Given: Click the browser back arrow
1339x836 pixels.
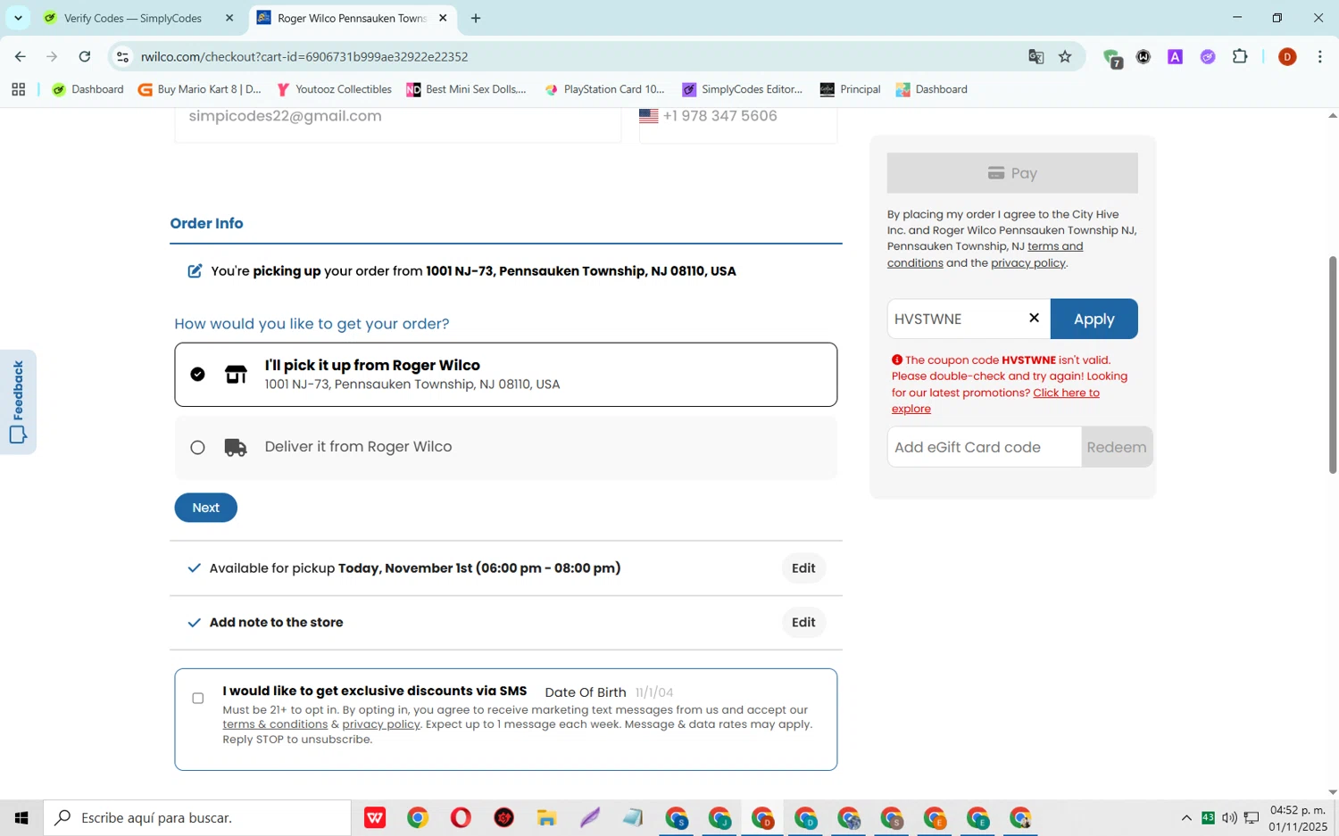Looking at the screenshot, I should 20,56.
